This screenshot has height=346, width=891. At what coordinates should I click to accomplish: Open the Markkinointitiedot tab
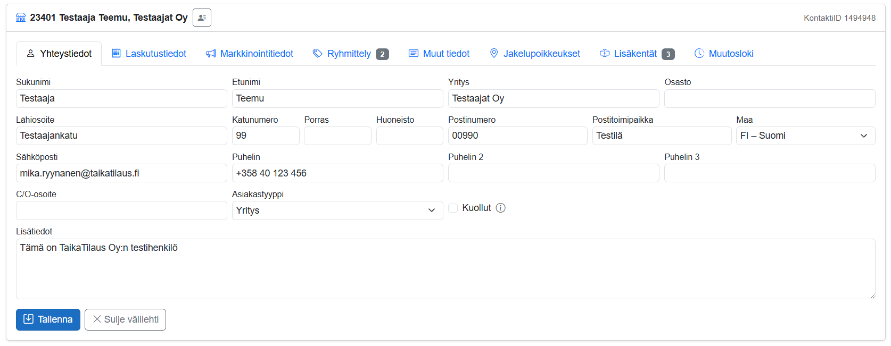click(250, 54)
